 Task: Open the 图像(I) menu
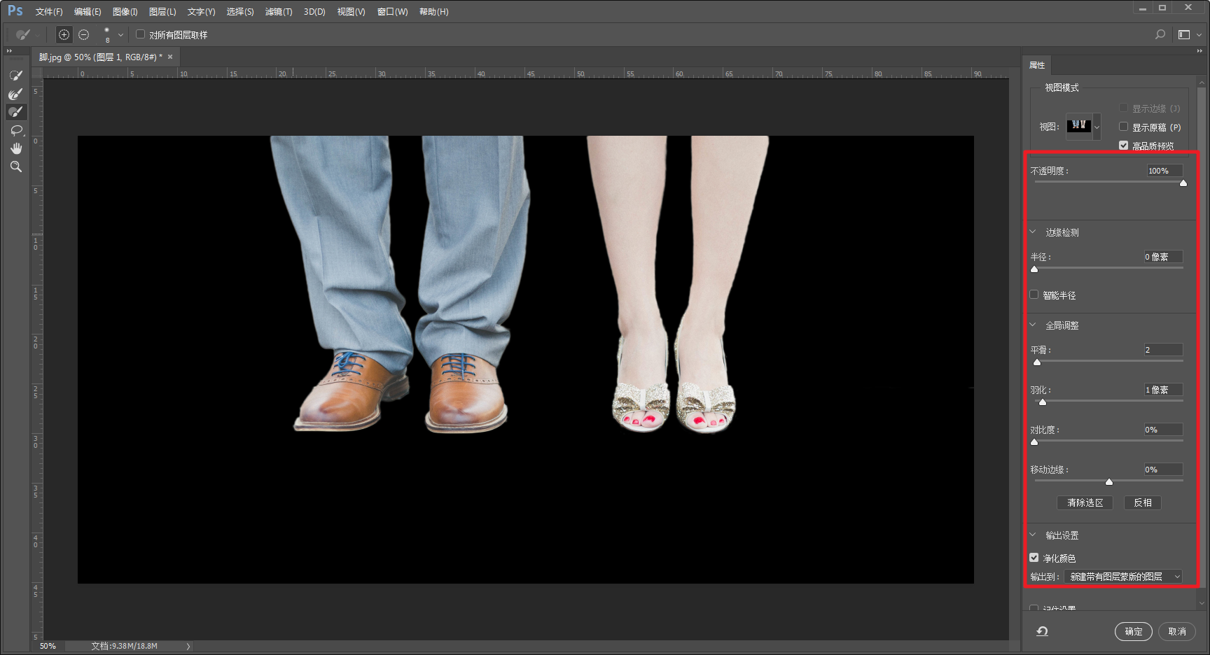[x=125, y=12]
